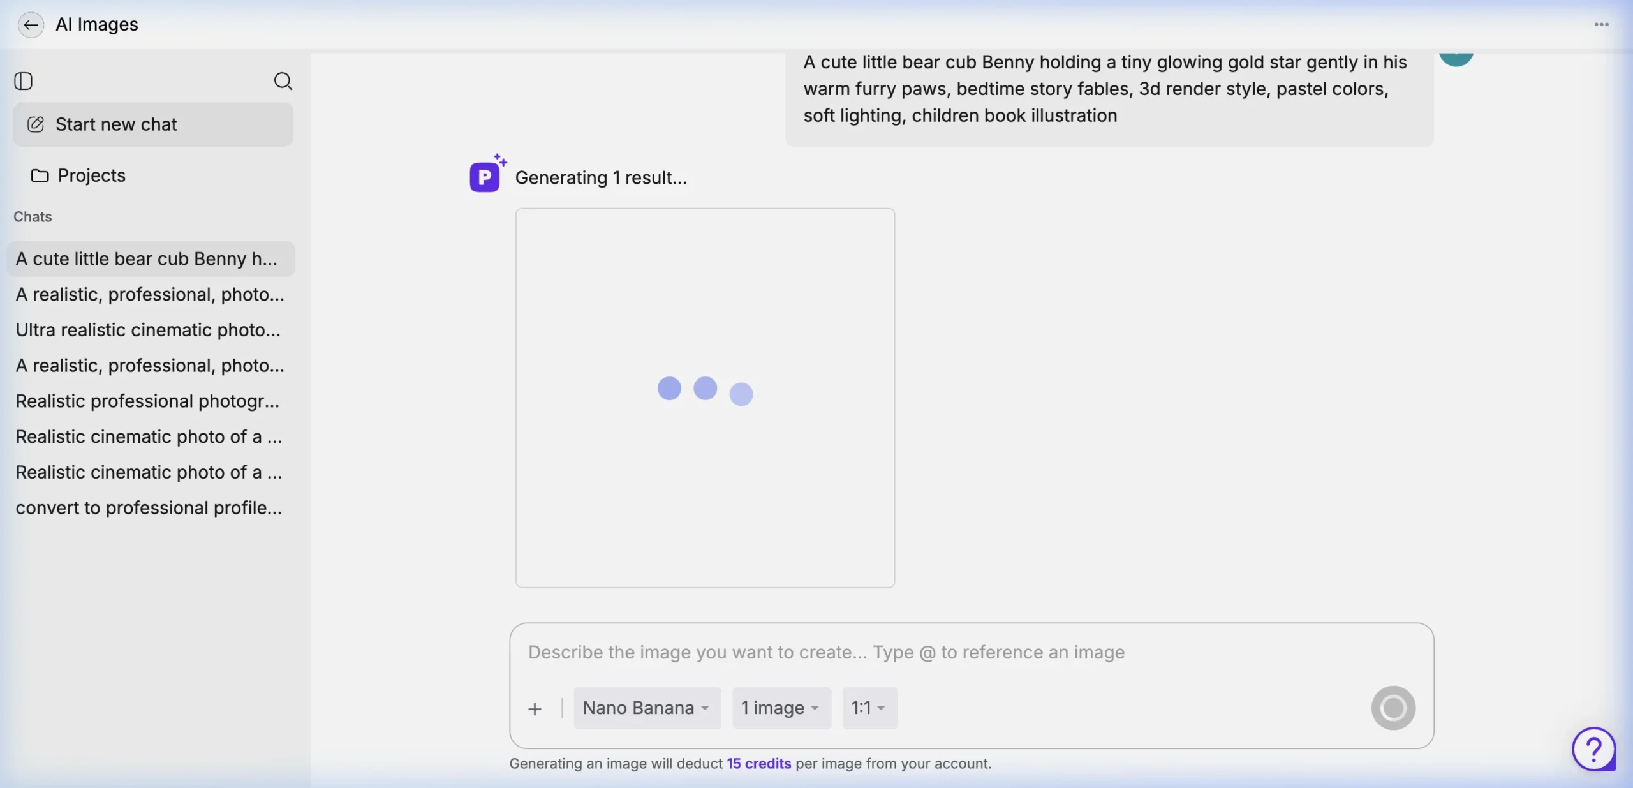Open the Nano Banana model dropdown
The width and height of the screenshot is (1633, 788).
coord(647,708)
